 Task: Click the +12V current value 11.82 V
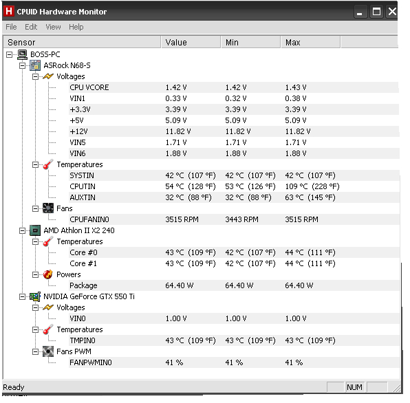pos(178,131)
